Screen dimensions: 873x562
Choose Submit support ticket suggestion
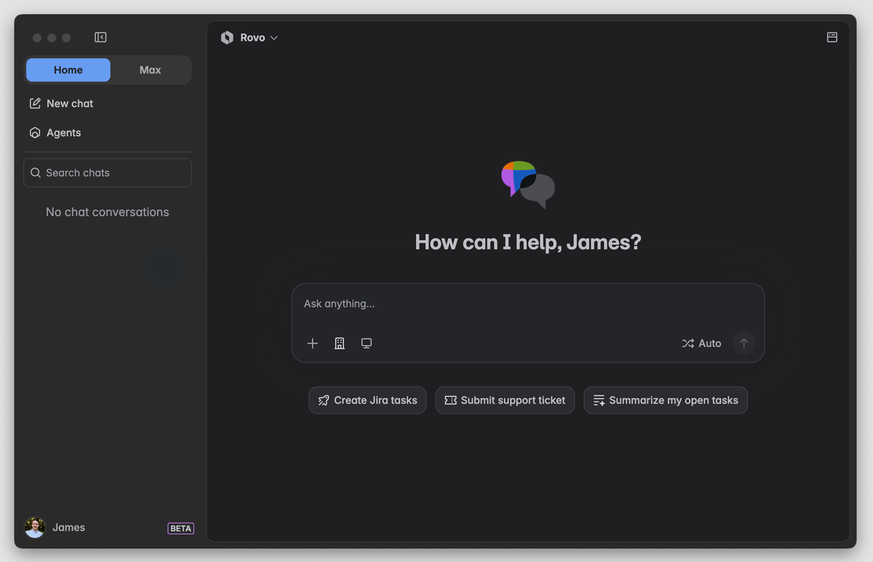(x=505, y=400)
